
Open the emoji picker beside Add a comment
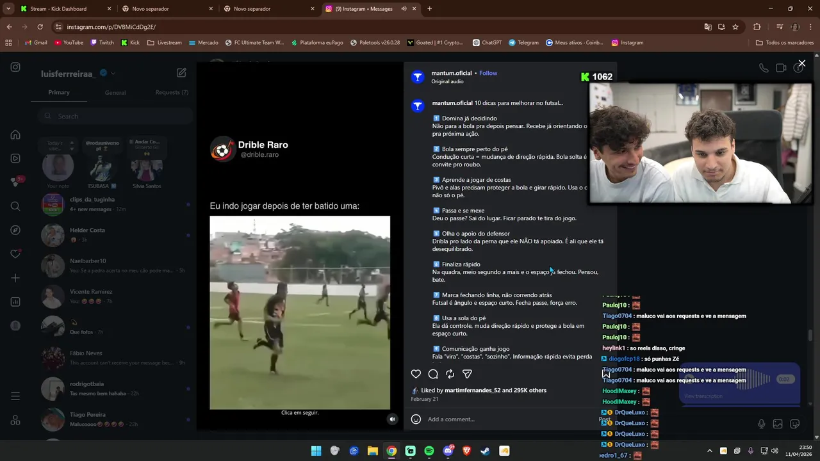click(x=416, y=419)
